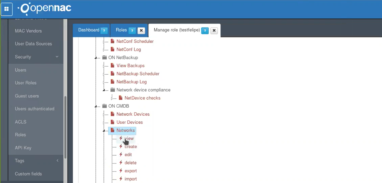The image size is (382, 183).
Task: Click the View Backups page icon
Action: pyautogui.click(x=113, y=66)
